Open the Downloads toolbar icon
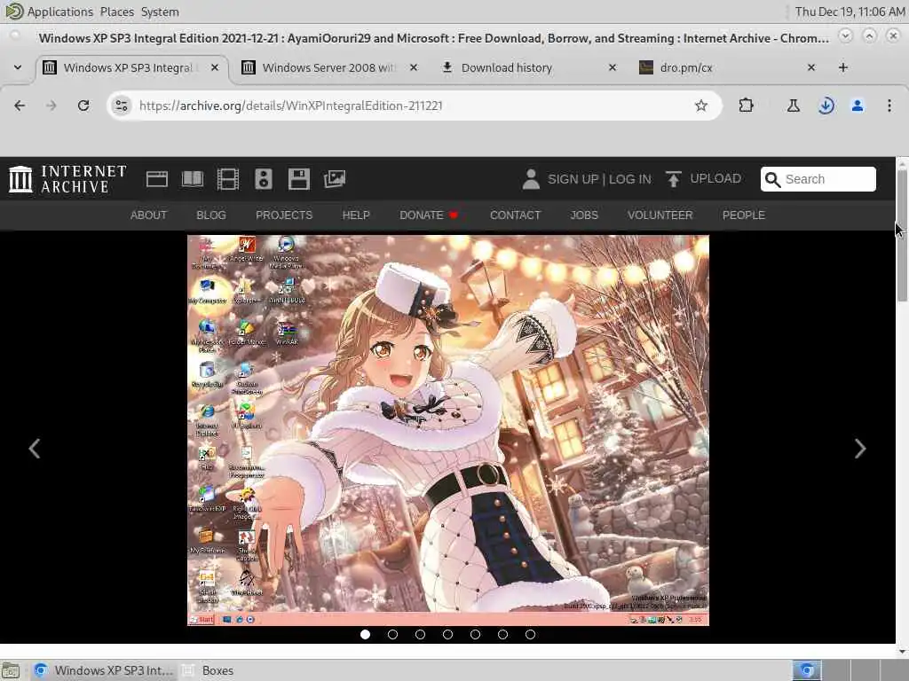The width and height of the screenshot is (909, 681). (x=826, y=106)
